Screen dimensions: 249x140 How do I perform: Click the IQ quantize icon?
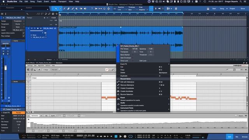point(115,9)
